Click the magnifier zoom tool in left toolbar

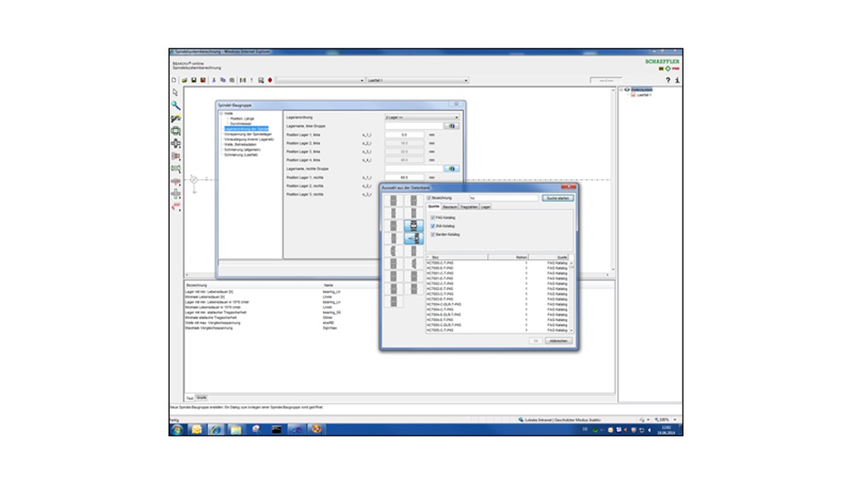[x=176, y=105]
